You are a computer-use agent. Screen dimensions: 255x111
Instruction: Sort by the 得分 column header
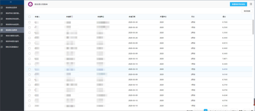click(224, 17)
